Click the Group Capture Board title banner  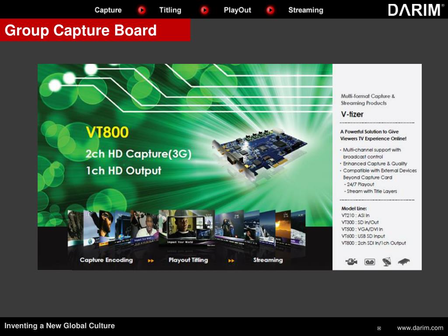pos(95,30)
